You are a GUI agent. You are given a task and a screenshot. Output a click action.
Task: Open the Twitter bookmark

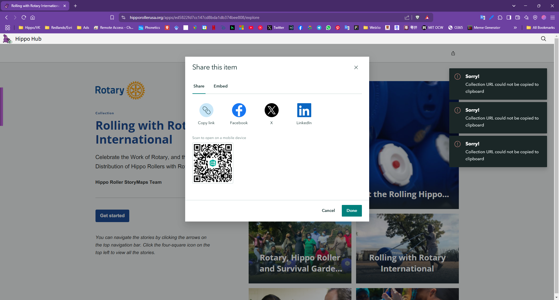pos(276,28)
